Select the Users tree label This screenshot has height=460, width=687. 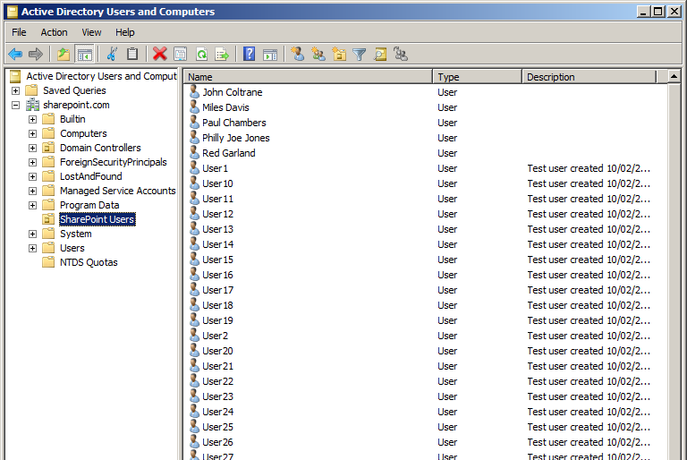[72, 248]
